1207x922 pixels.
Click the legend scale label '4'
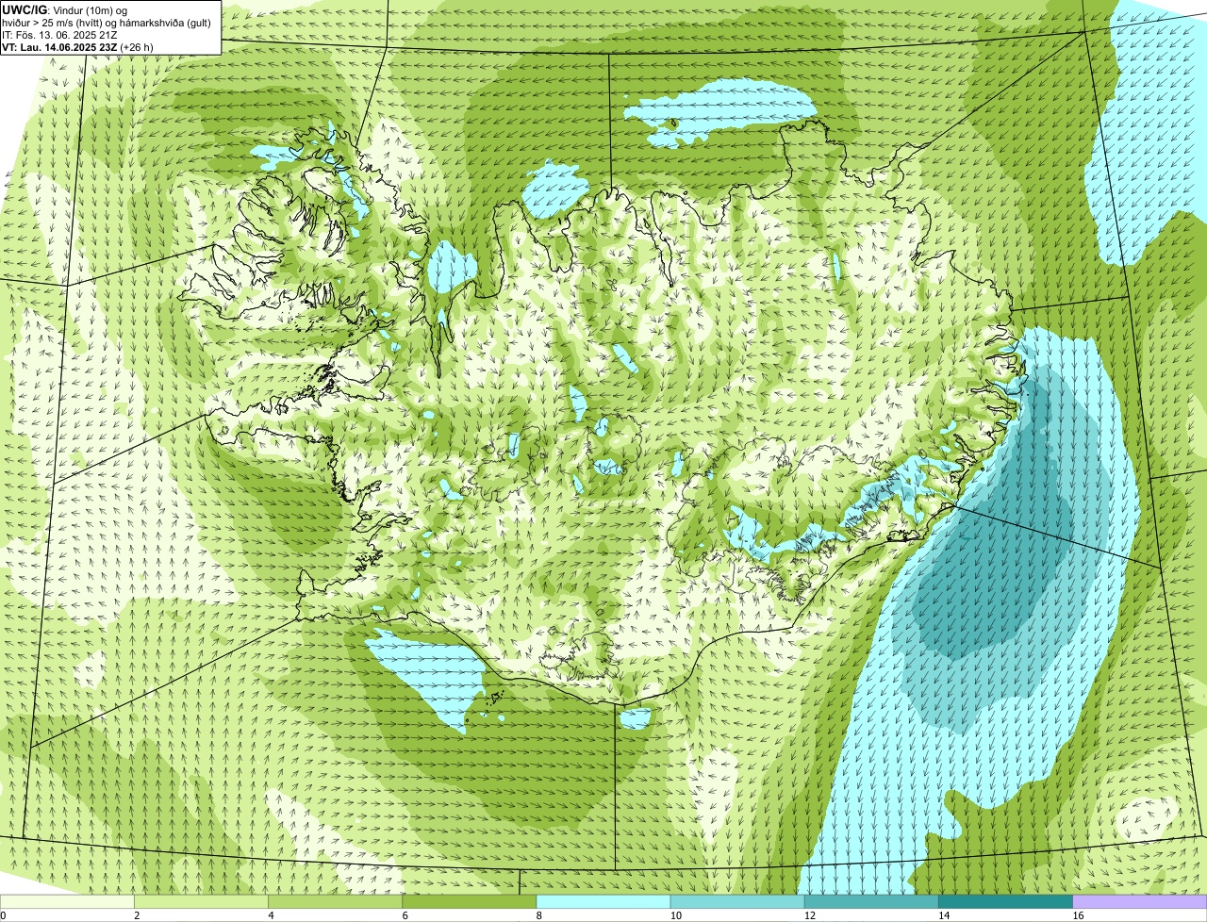[x=271, y=915]
